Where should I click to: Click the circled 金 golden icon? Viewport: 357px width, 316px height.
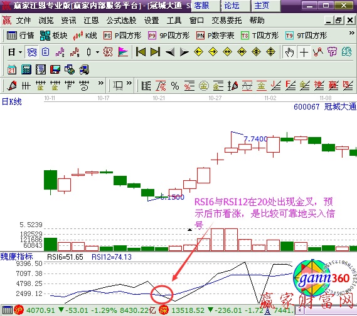click(x=204, y=86)
